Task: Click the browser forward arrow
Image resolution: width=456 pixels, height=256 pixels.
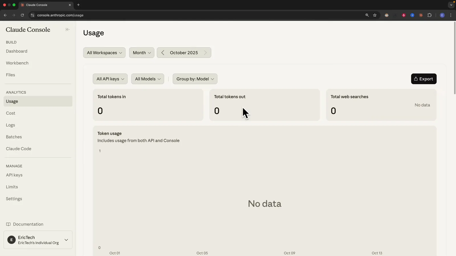Action: pyautogui.click(x=13, y=15)
